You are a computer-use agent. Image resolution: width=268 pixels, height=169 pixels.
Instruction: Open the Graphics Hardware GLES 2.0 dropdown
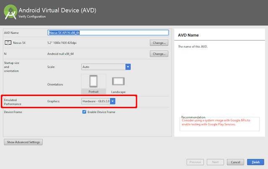(98, 101)
